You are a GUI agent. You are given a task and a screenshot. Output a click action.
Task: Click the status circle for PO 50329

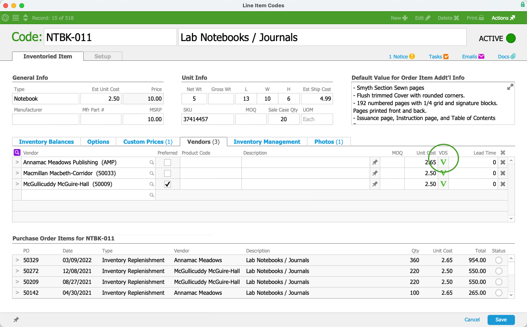(499, 260)
